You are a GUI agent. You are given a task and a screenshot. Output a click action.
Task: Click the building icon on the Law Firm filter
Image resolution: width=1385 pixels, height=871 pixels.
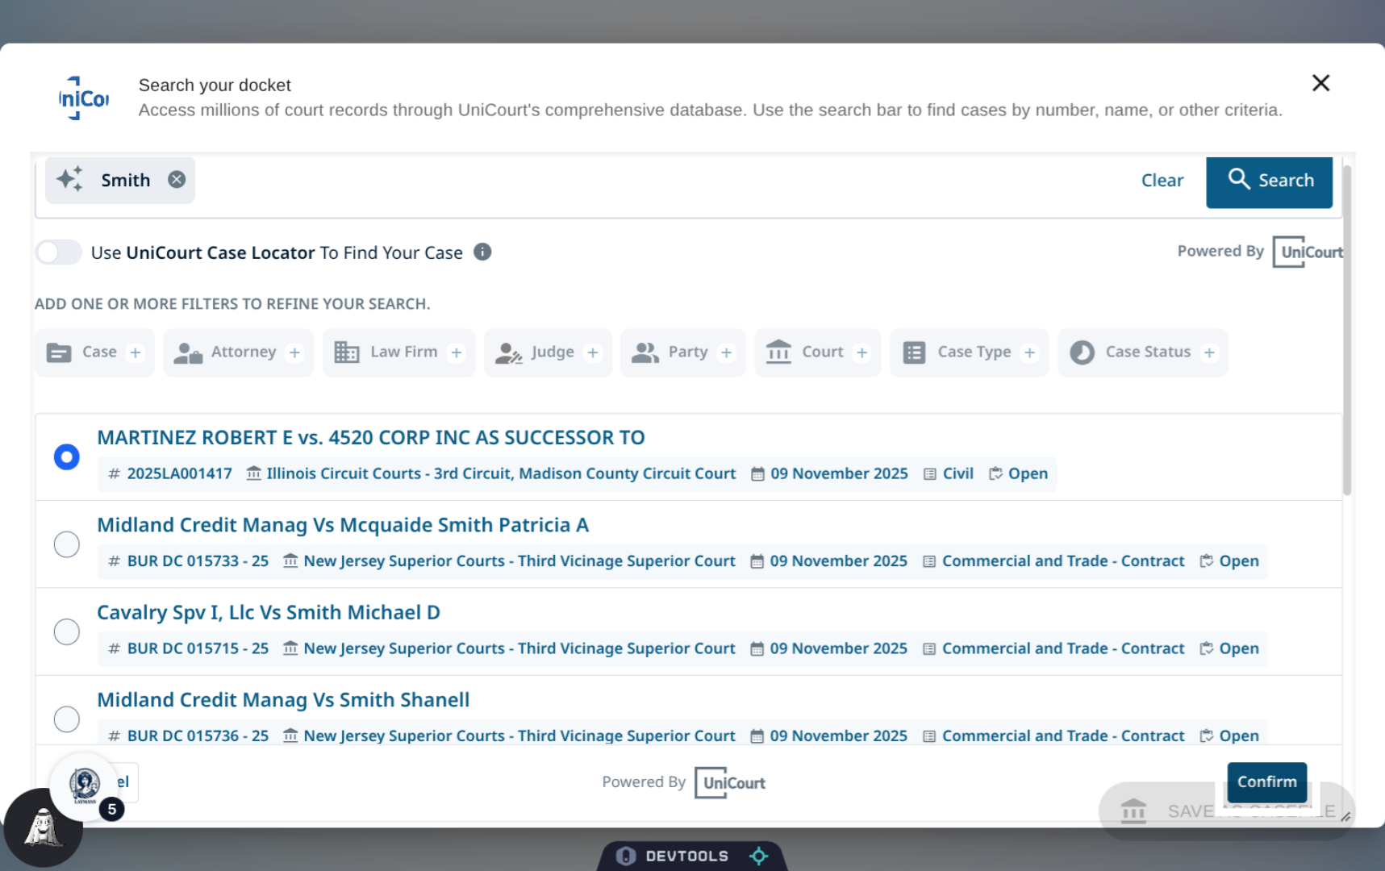[347, 352]
